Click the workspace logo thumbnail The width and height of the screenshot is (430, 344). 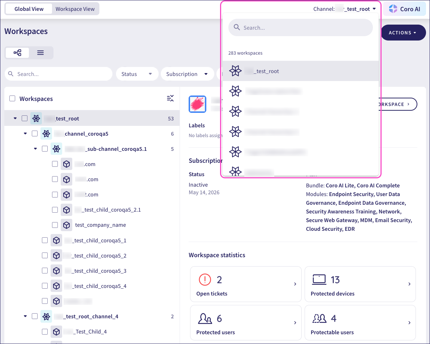(197, 104)
